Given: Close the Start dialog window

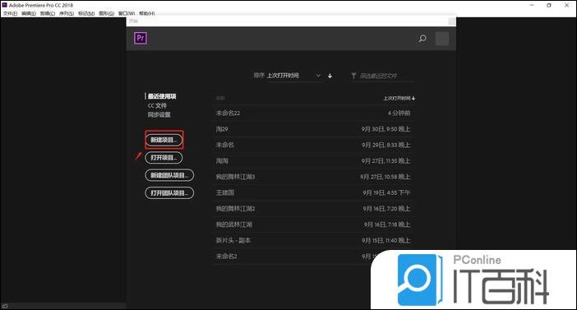Looking at the screenshot, I should (451, 21).
